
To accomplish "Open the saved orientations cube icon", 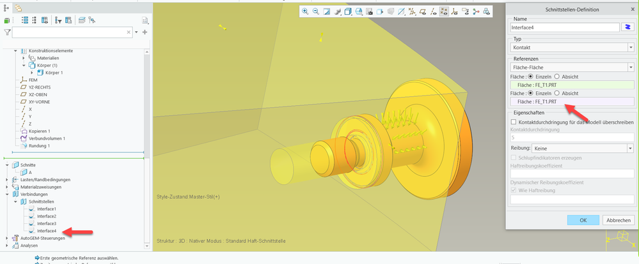I will click(349, 11).
